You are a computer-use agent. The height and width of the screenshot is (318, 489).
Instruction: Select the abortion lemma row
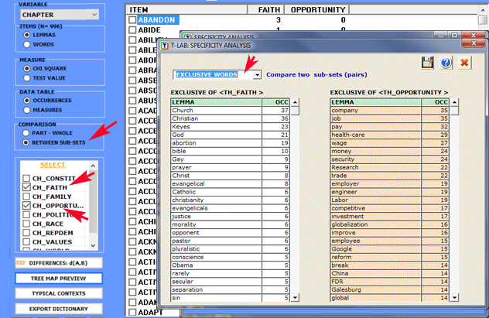[230, 143]
